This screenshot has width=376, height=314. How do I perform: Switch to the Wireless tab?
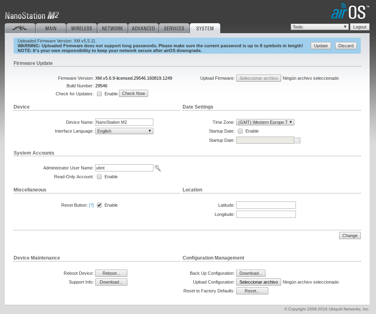click(82, 28)
